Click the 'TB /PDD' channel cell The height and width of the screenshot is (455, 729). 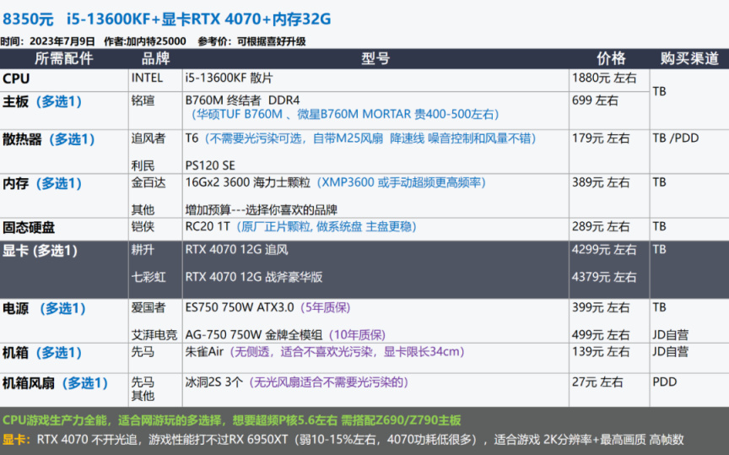click(676, 138)
